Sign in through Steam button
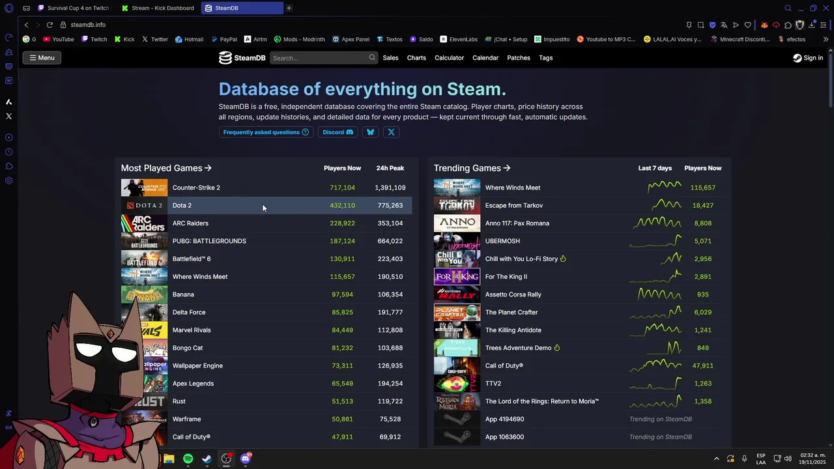This screenshot has height=469, width=834. click(x=808, y=58)
